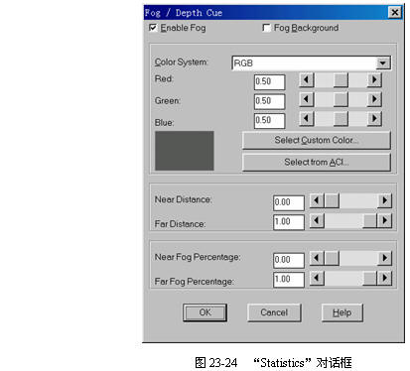This screenshot has height=371, width=410.
Task: Click the Near Fog Percentage slider thumb
Action: [332, 258]
